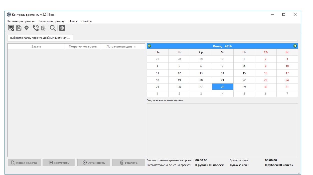Select highlighted day 28 in the calendar
The width and height of the screenshot is (313, 175).
[223, 87]
